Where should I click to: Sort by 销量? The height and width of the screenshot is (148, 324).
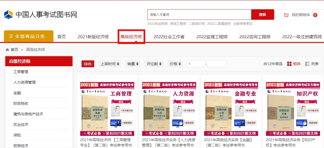(x=133, y=64)
